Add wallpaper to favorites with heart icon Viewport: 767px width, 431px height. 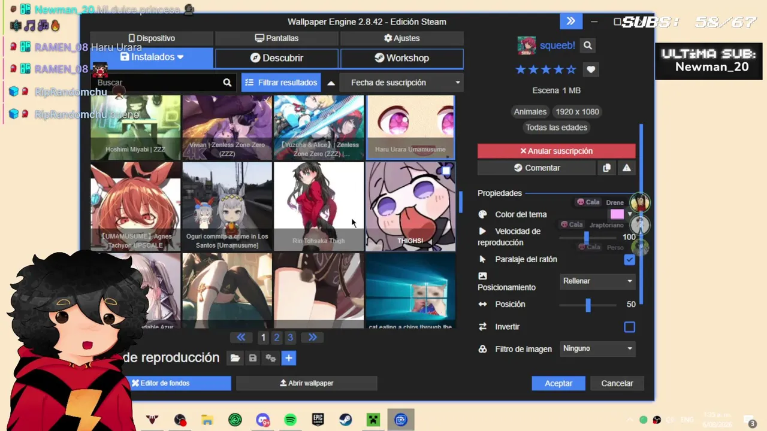591,69
